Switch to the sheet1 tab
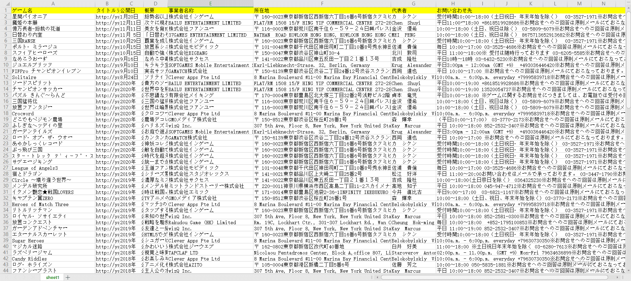 52,277
